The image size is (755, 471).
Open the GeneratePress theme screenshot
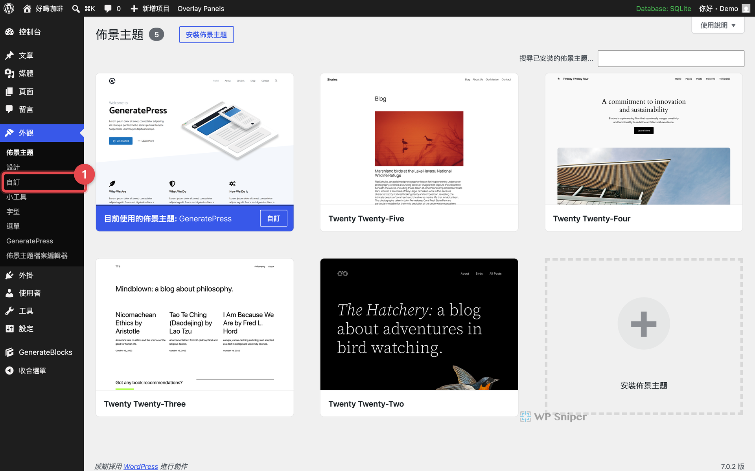(x=195, y=139)
